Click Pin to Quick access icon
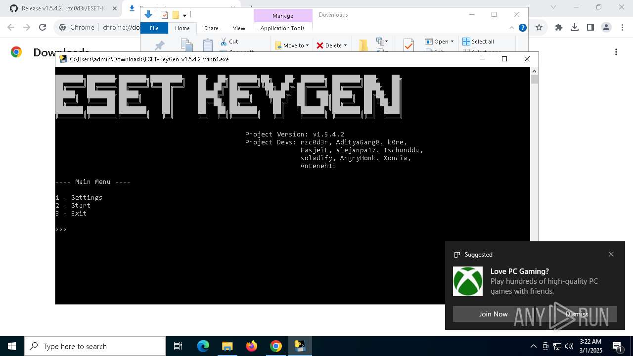 [160, 46]
